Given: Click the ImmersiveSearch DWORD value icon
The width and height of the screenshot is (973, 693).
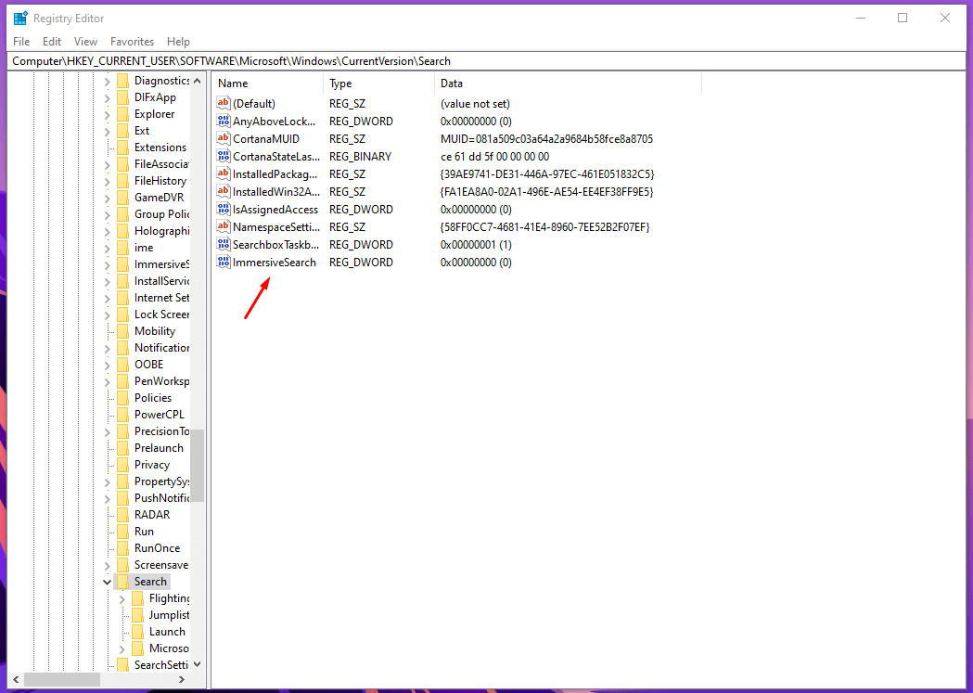Looking at the screenshot, I should [224, 262].
